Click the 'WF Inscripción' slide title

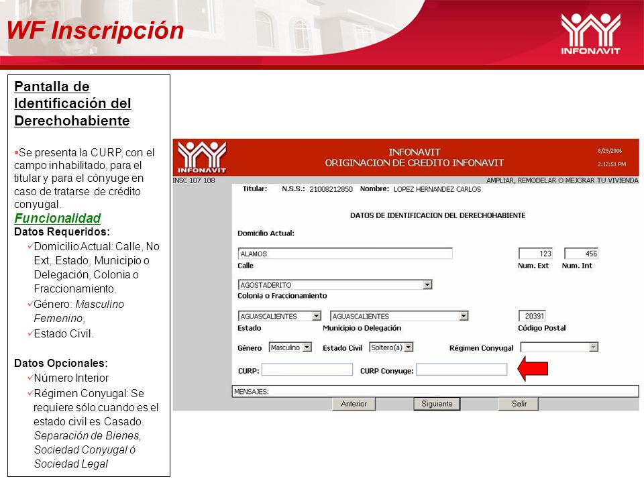(x=95, y=31)
